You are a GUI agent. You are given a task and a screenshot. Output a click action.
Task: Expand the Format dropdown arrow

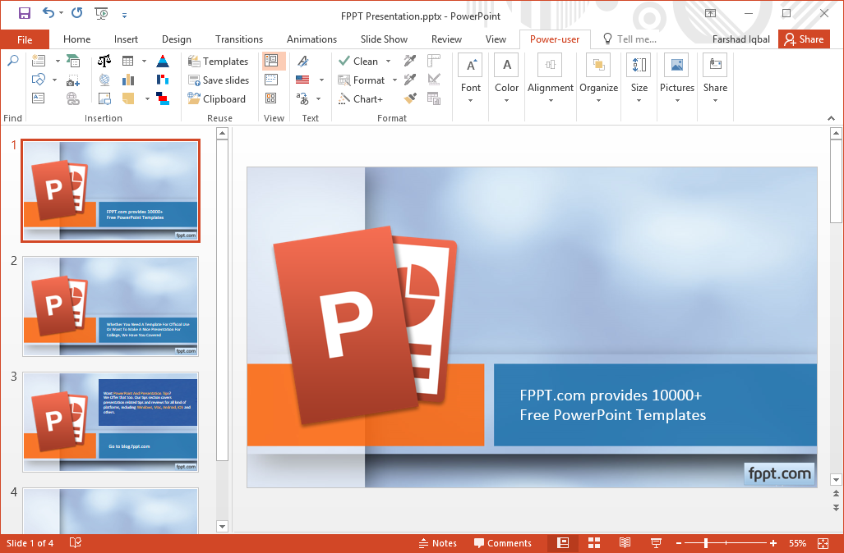pyautogui.click(x=394, y=80)
